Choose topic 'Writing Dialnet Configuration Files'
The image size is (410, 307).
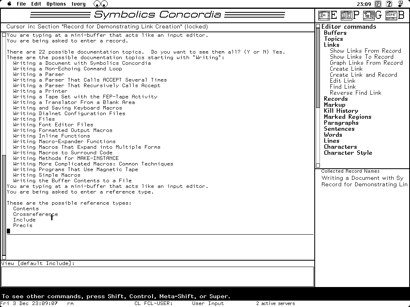(69, 114)
